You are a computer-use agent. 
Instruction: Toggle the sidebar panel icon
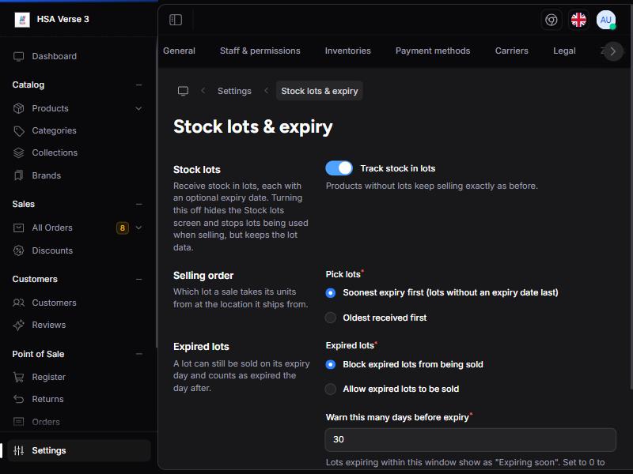click(176, 20)
